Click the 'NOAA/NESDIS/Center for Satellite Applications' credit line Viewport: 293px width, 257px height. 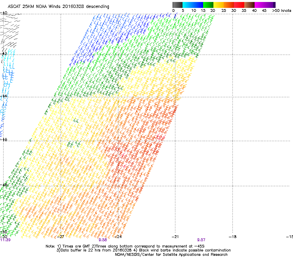click(x=171, y=255)
